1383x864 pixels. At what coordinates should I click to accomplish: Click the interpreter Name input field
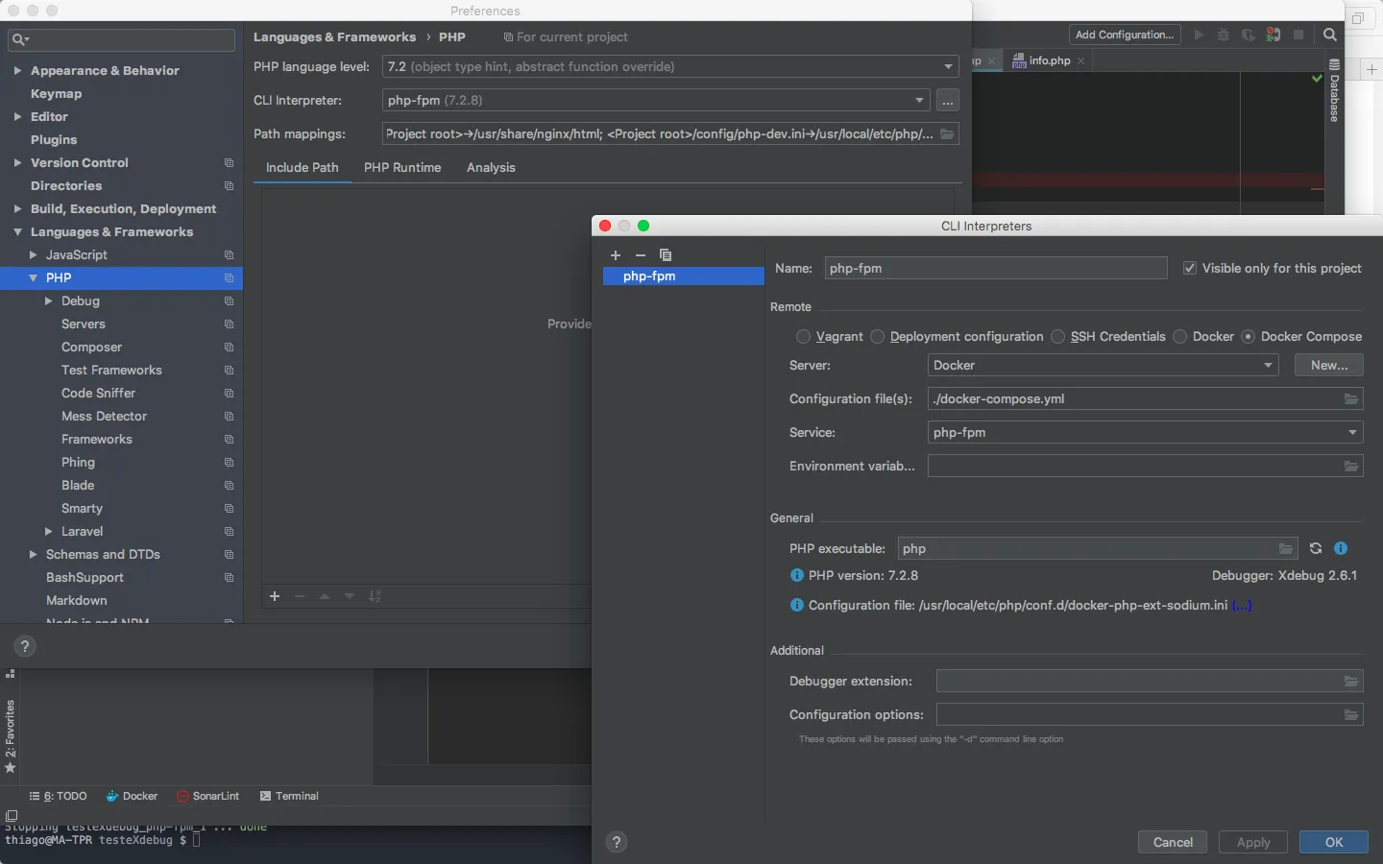996,269
